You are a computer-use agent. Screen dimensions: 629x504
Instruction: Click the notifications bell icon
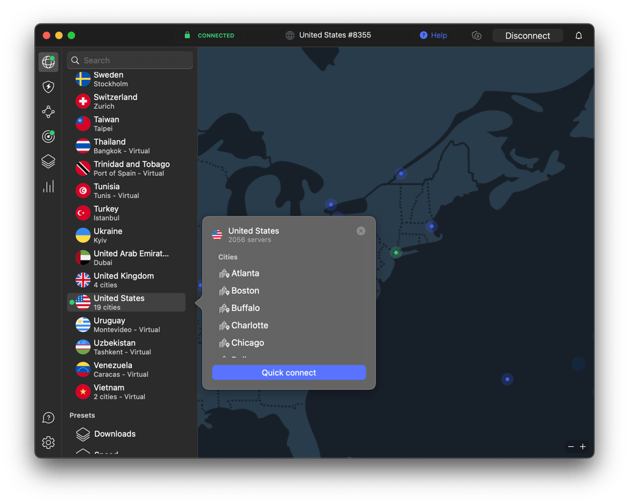pyautogui.click(x=579, y=35)
